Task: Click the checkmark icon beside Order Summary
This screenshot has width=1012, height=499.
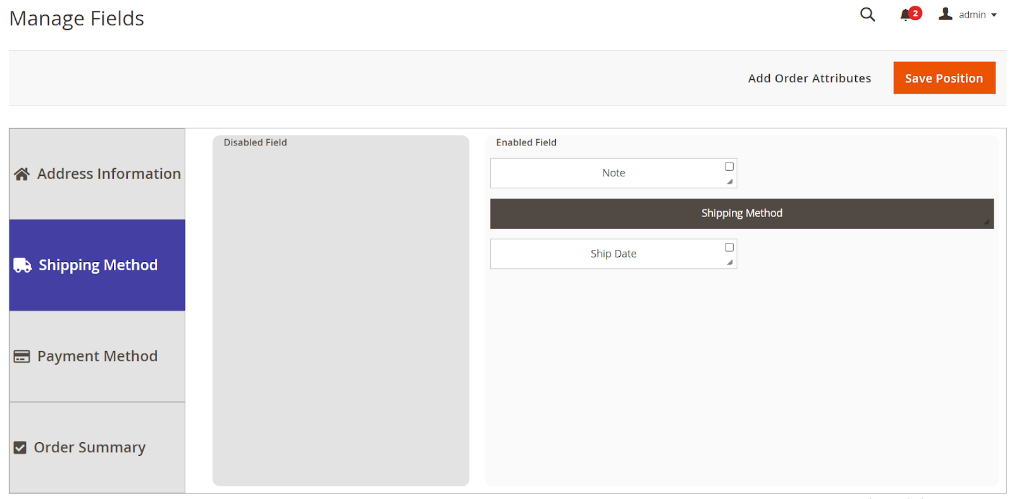Action: pos(20,448)
